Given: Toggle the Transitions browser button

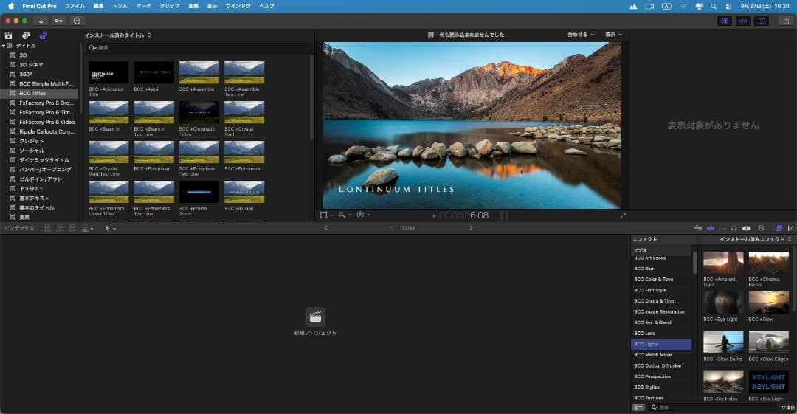Looking at the screenshot, I should pyautogui.click(x=790, y=228).
